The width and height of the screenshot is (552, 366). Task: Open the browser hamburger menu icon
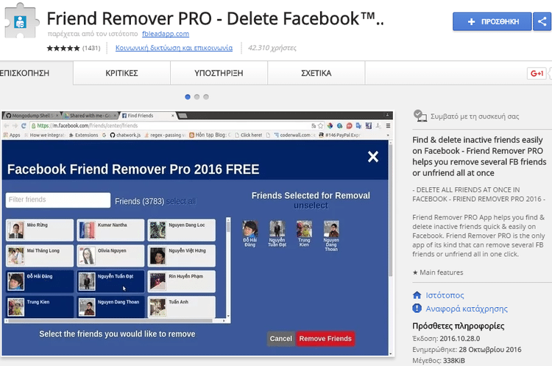[x=388, y=126]
